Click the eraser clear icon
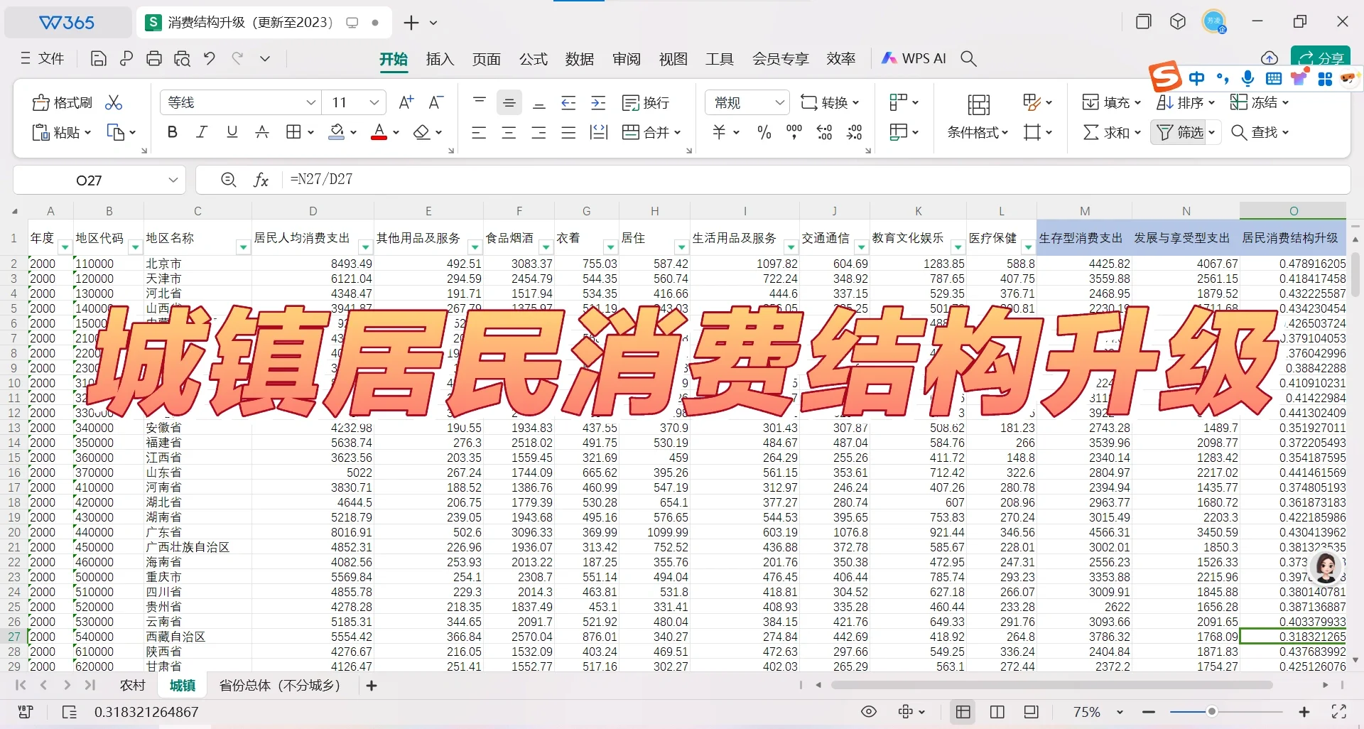The height and width of the screenshot is (729, 1364). coord(422,132)
